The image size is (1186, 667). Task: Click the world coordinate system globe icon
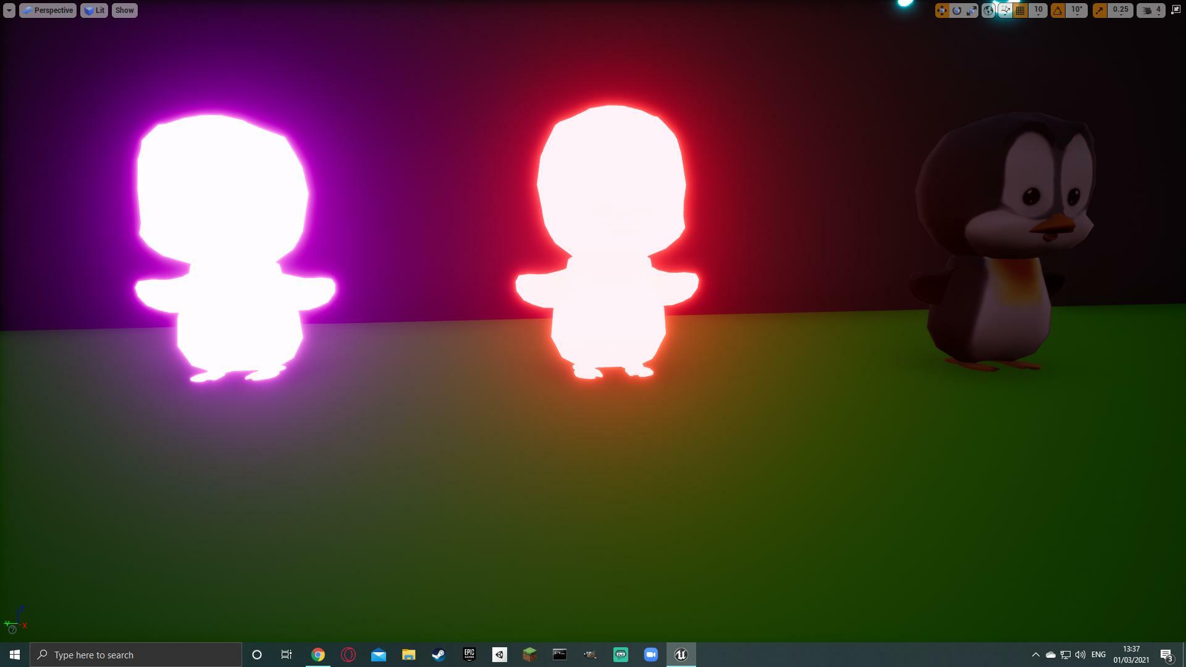point(988,10)
